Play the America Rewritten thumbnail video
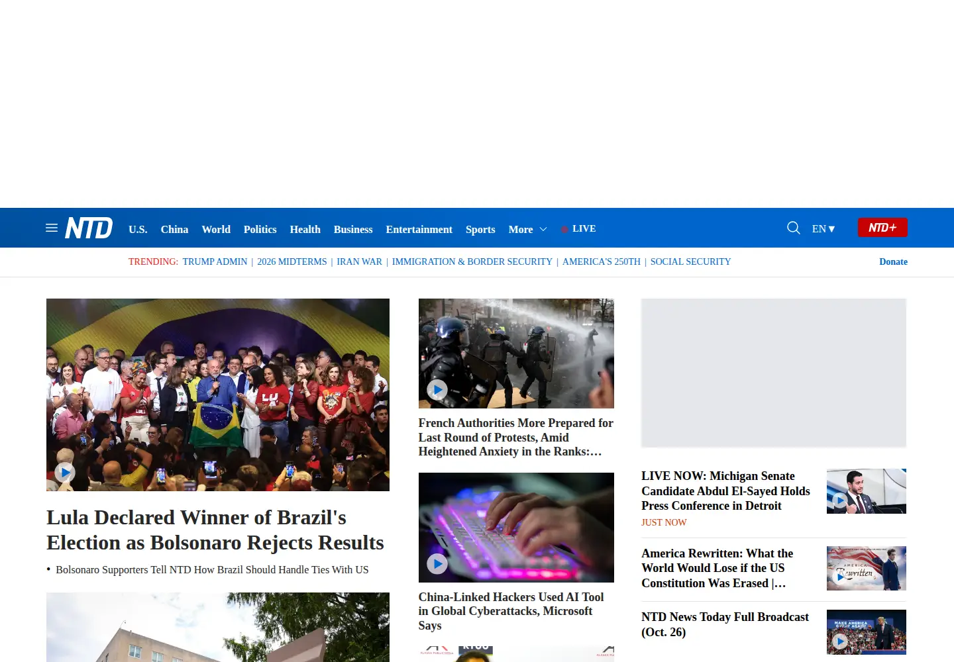This screenshot has height=662, width=954. 839,577
